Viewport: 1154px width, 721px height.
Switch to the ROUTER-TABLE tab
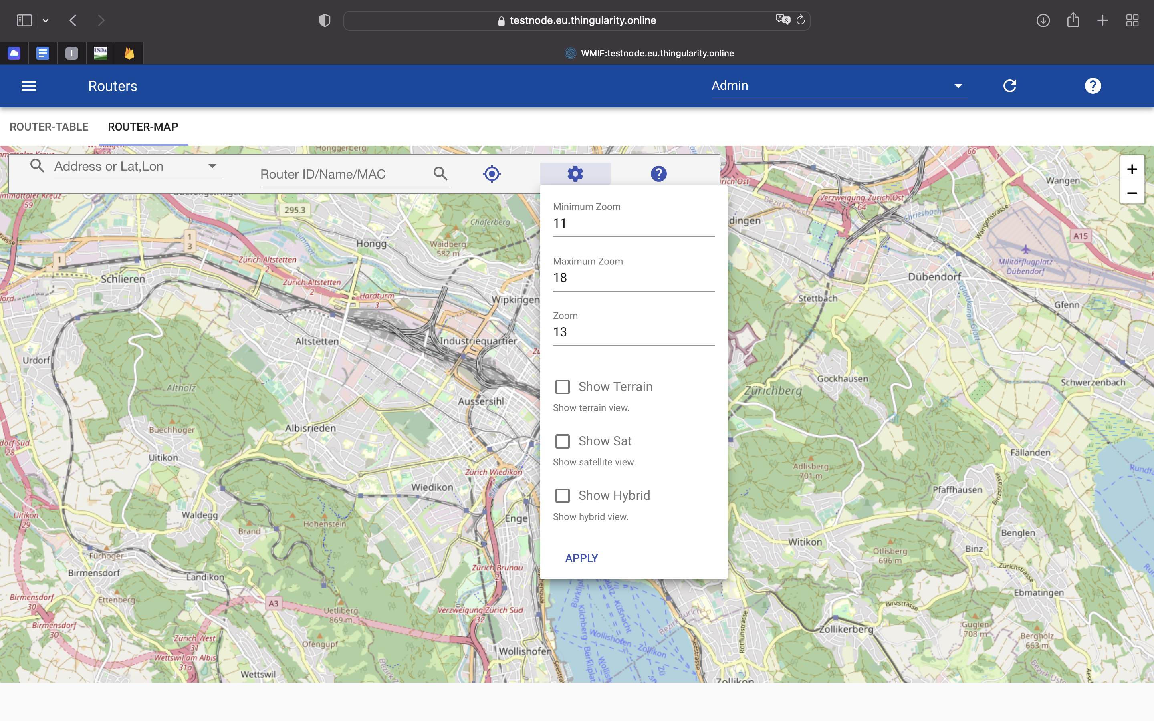point(49,127)
